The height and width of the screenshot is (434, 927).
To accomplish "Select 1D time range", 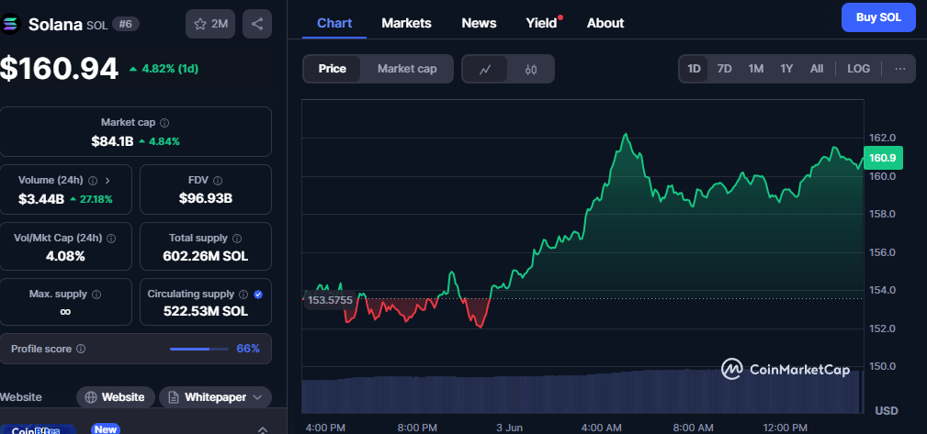I will 694,69.
